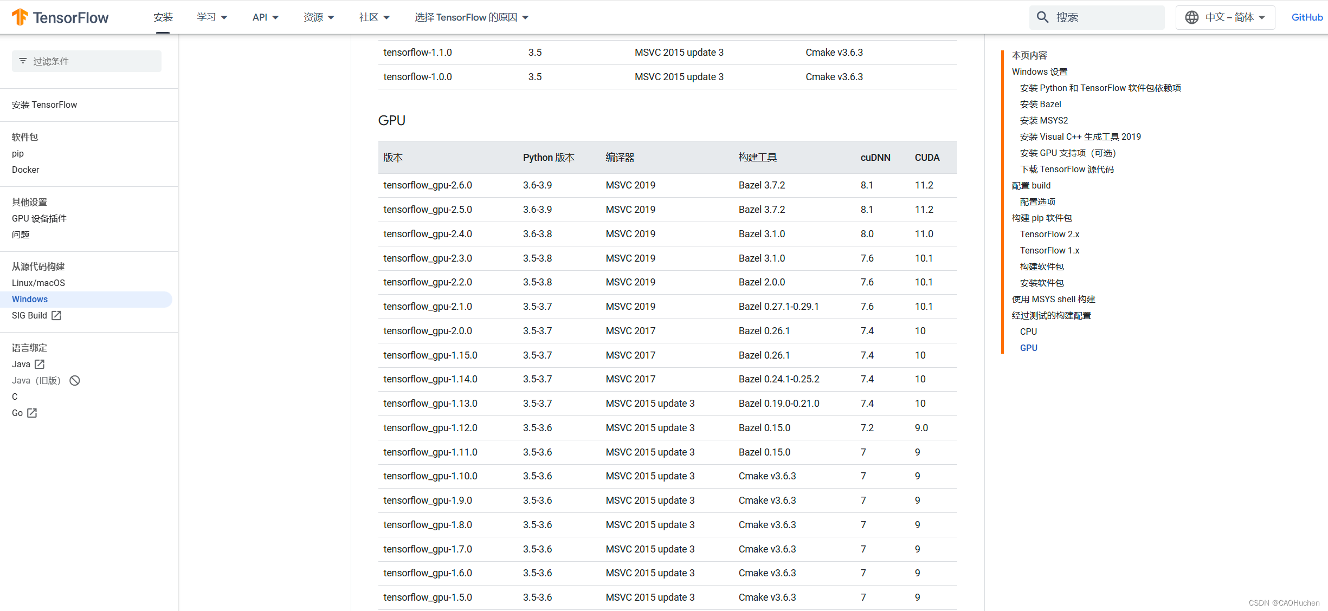Click the TensorFlow logo
This screenshot has width=1328, height=611.
60,17
